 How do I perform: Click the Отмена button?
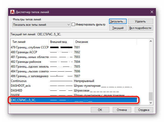tap(122, 110)
